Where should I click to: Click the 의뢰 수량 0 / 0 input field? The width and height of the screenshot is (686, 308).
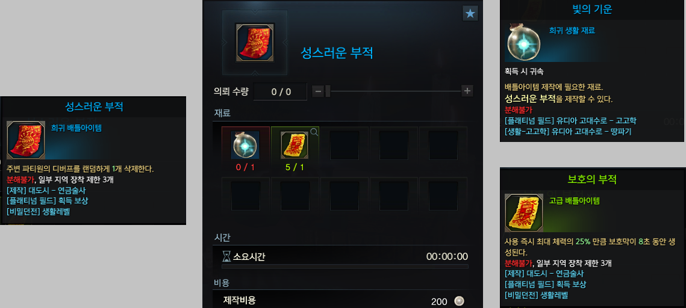pyautogui.click(x=280, y=91)
